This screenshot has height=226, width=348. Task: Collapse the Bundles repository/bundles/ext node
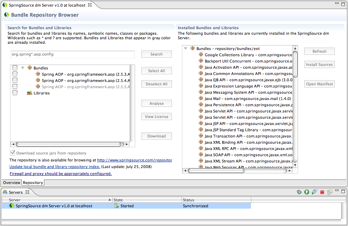(185, 49)
